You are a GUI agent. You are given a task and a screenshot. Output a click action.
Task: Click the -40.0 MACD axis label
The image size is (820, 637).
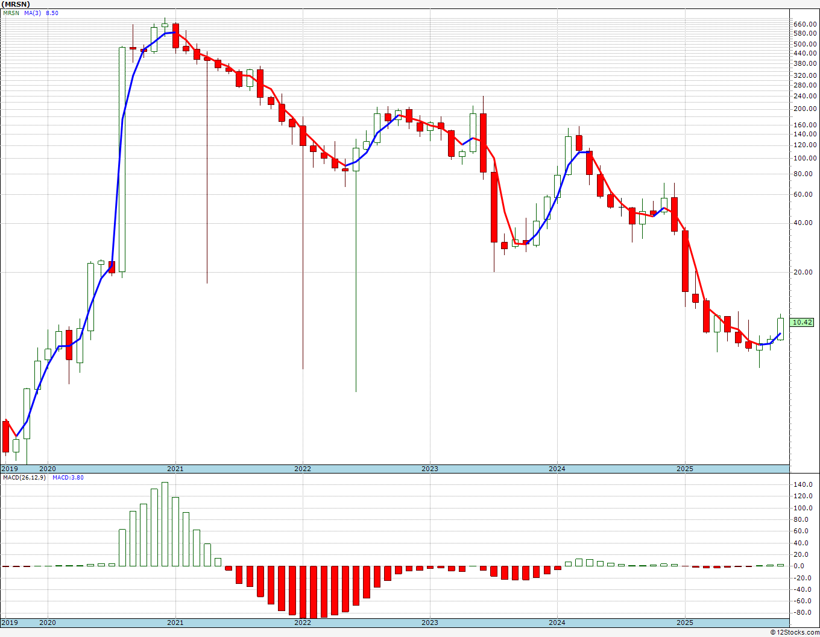pos(804,589)
